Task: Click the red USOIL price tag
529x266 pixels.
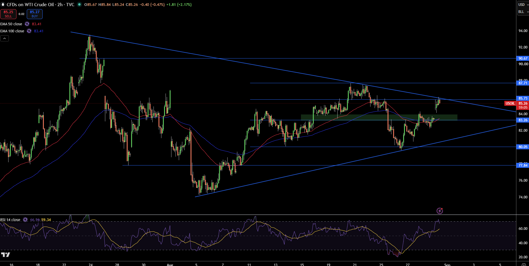Action: [510, 103]
